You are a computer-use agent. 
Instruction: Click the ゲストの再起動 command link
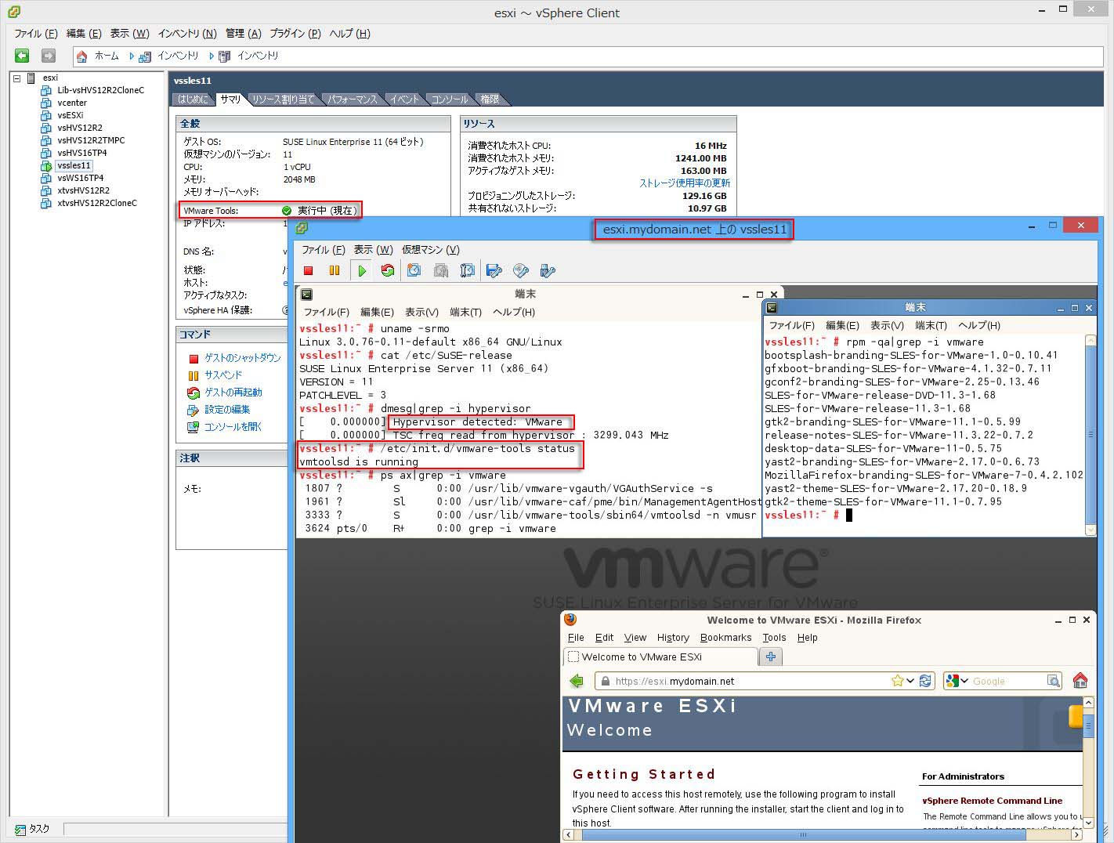click(x=233, y=393)
